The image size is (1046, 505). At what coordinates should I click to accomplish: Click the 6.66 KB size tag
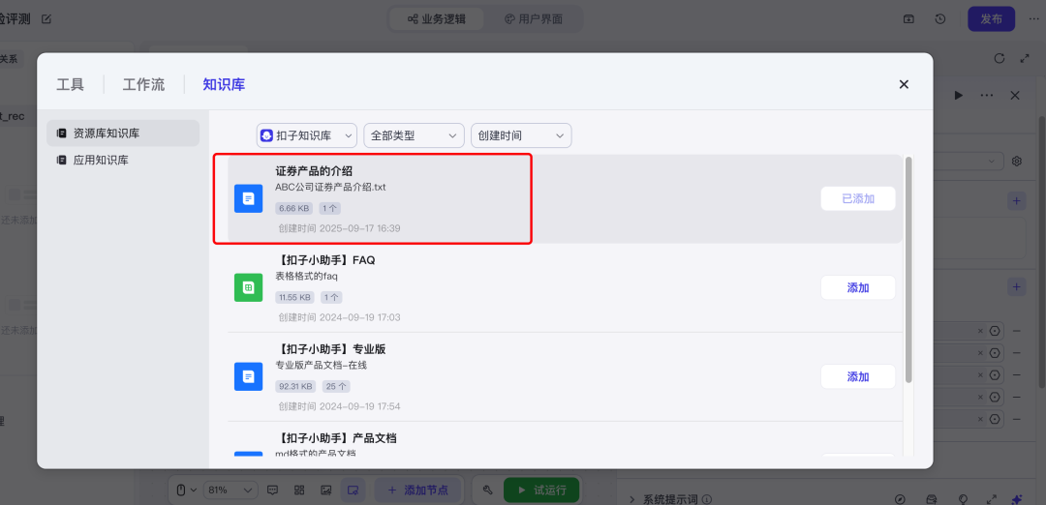(x=294, y=209)
